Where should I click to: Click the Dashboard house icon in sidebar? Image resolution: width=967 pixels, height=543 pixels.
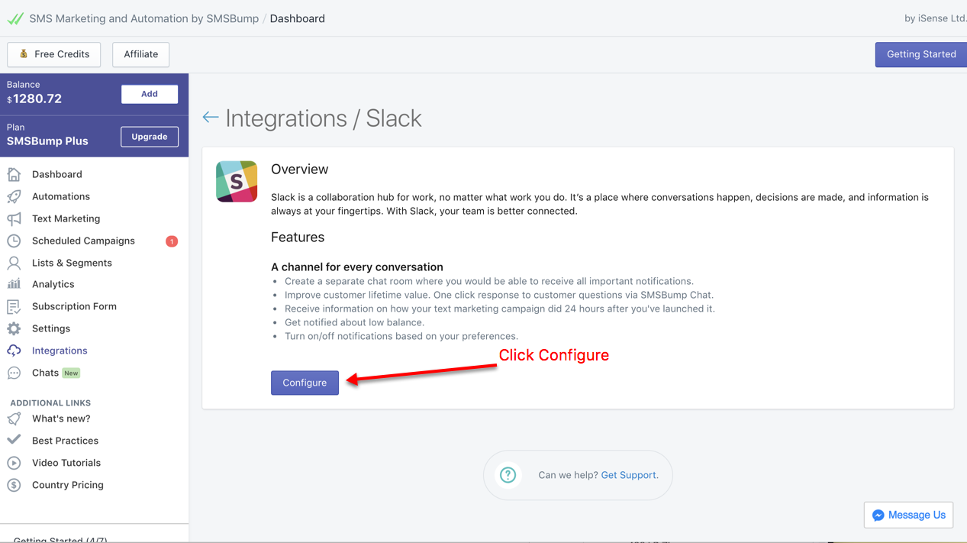[x=14, y=174]
